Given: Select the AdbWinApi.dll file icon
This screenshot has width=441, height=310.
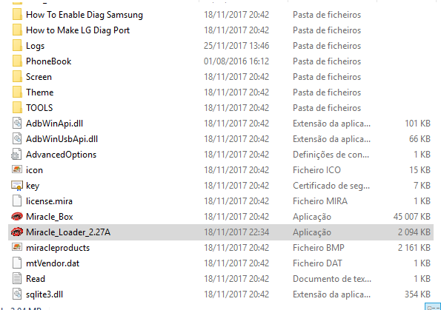Looking at the screenshot, I should coord(17,124).
